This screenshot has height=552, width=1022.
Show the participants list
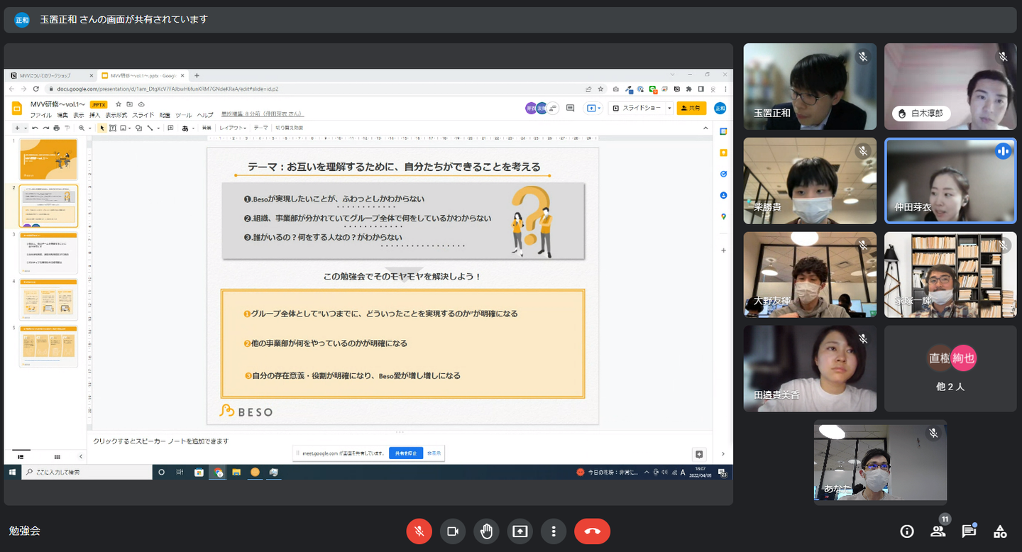click(x=938, y=531)
